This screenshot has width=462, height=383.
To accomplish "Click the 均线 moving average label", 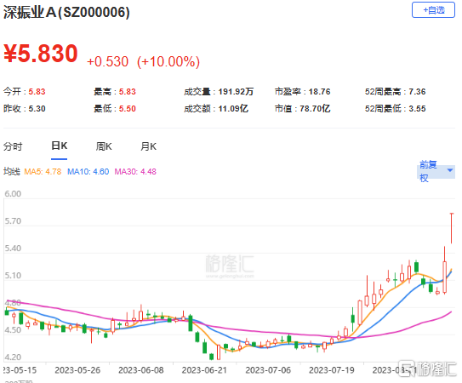I will pos(12,172).
